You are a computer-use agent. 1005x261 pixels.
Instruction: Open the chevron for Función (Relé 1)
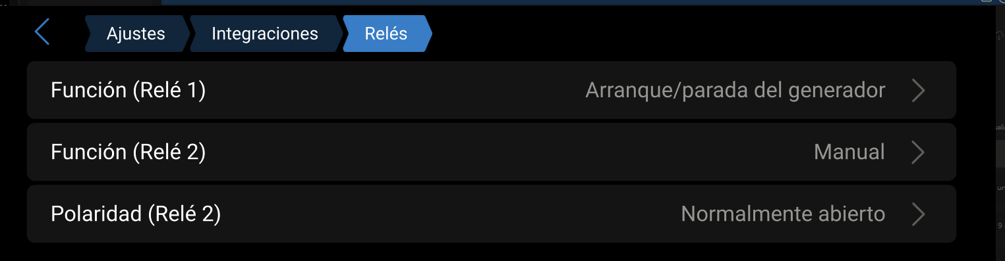919,91
